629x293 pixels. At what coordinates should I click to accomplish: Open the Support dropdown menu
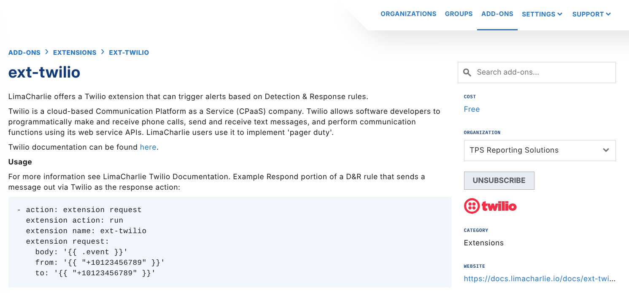coord(591,14)
